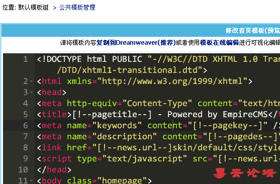280x184 pixels.
Task: Click the opening head tag on line 3
Action: (52, 93)
